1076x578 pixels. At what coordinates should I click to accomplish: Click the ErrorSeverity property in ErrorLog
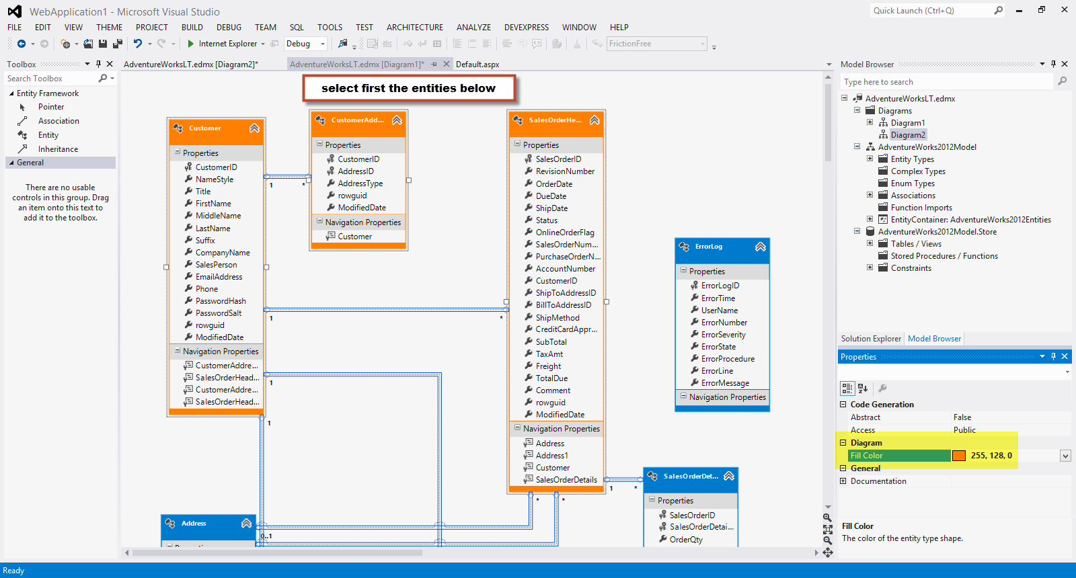723,335
